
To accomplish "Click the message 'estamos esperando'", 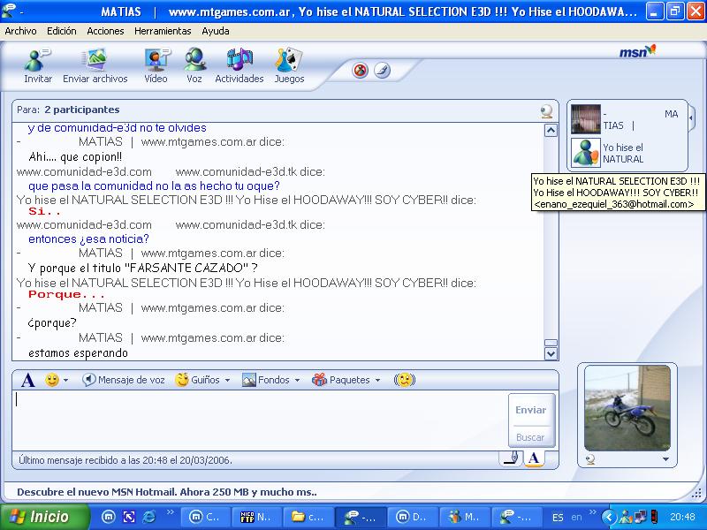I will coord(78,352).
